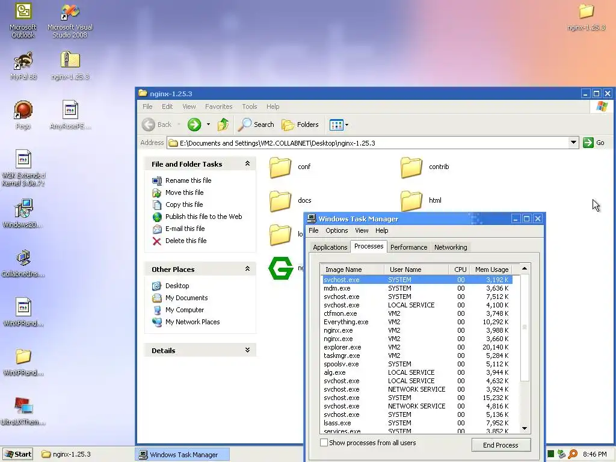
Task: Collapse Other Places panel
Action: (x=247, y=269)
